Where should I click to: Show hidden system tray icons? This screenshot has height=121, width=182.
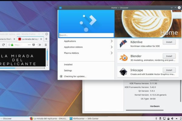[x=176, y=119]
